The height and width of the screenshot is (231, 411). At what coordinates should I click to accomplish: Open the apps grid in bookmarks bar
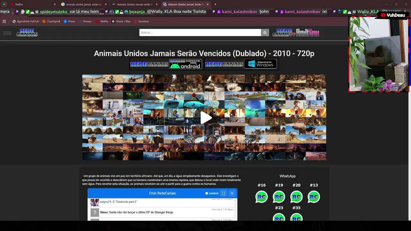(x=4, y=21)
